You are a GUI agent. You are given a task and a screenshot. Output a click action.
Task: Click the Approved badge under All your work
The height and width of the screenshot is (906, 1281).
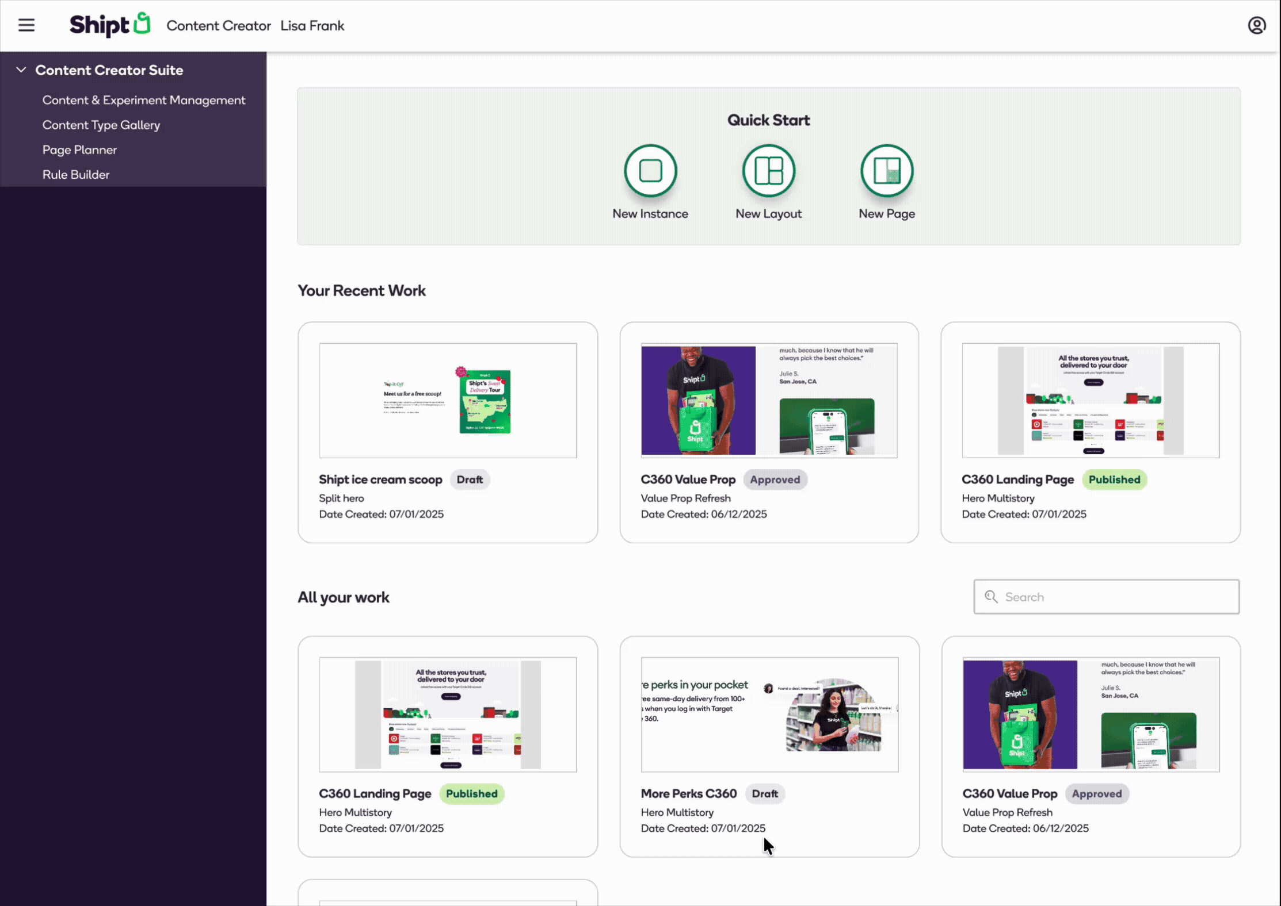(x=1097, y=793)
